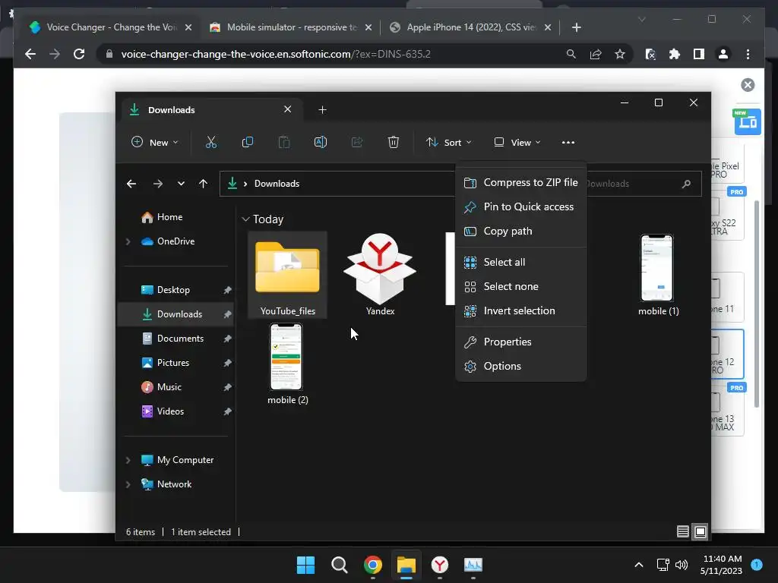Choose Select all
778x583 pixels.
(521, 262)
